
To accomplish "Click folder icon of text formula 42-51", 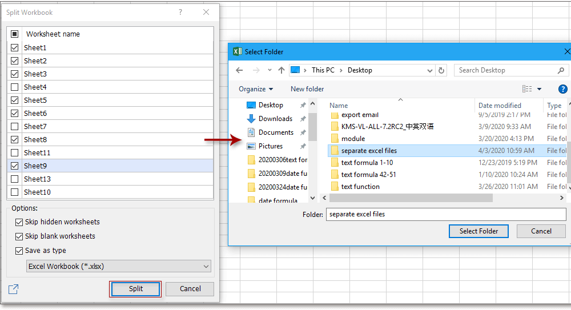I will [x=335, y=175].
